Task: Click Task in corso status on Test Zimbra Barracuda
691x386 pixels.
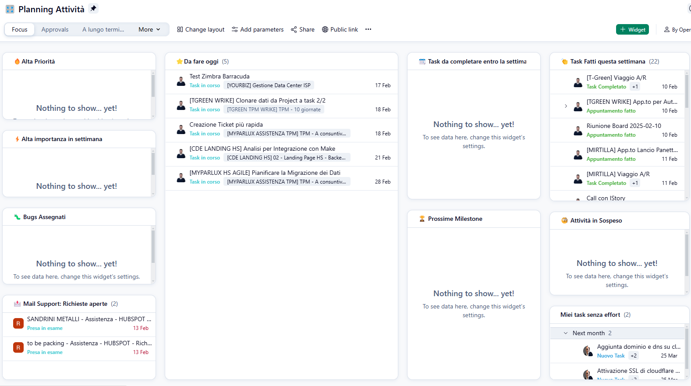Action: point(205,85)
